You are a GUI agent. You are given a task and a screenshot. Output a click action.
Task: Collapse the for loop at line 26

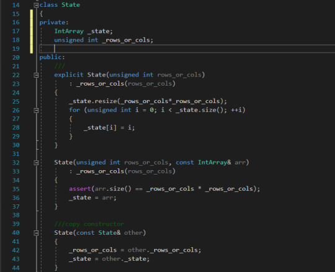tap(36, 111)
